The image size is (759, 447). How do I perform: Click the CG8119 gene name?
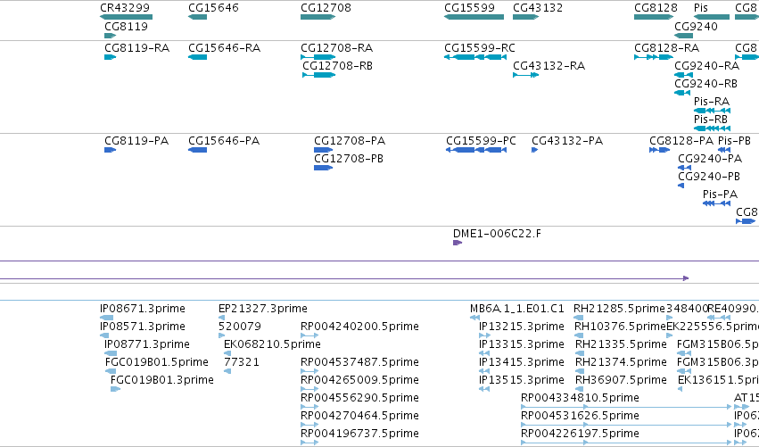point(127,26)
